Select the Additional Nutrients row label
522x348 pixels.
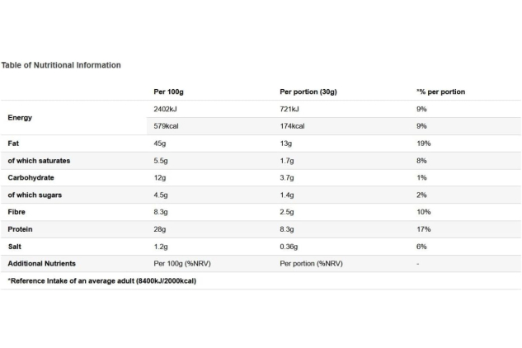click(x=41, y=263)
